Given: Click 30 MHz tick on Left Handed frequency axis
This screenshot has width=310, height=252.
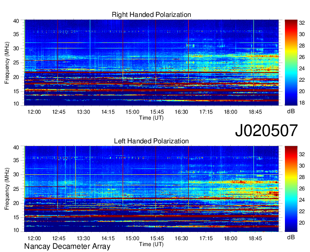Looking at the screenshot, I should pos(16,174).
